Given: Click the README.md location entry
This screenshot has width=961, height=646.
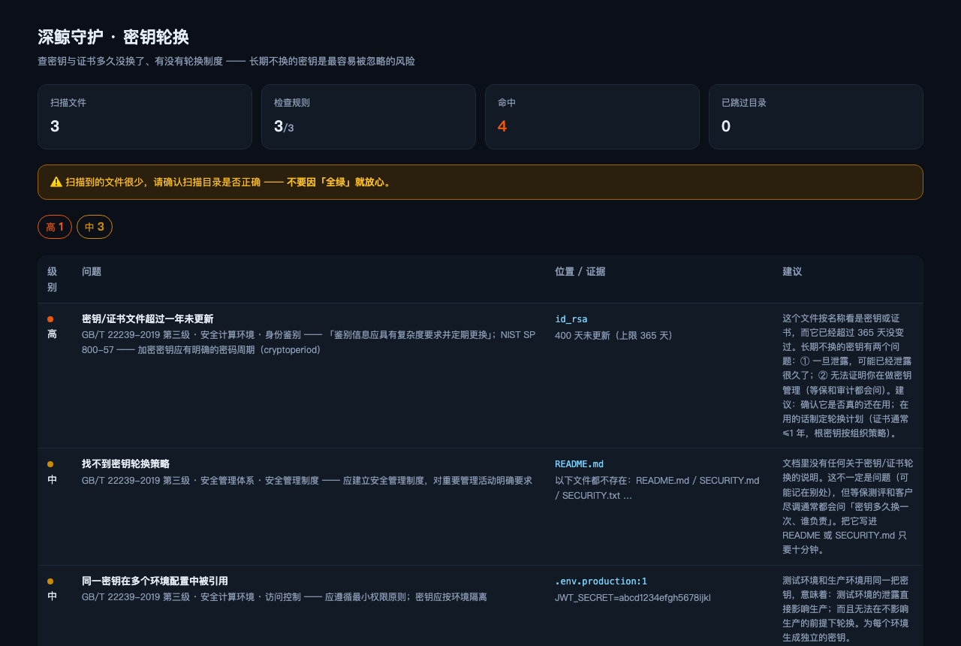Looking at the screenshot, I should tap(580, 464).
